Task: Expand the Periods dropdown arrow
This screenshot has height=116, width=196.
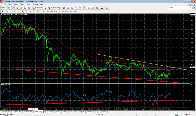Action: [x=104, y=8]
